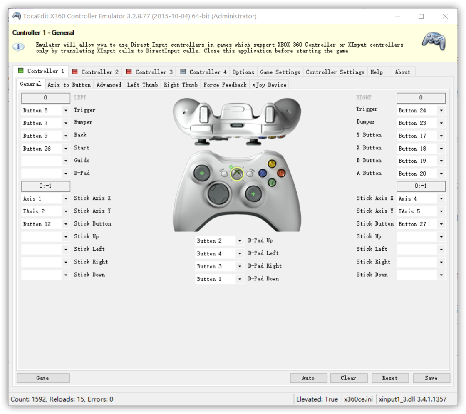Click the right thumbstick on controller image
The height and width of the screenshot is (414, 466).
click(253, 193)
